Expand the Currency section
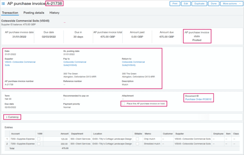The width and height of the screenshot is (244, 155). 12,117
